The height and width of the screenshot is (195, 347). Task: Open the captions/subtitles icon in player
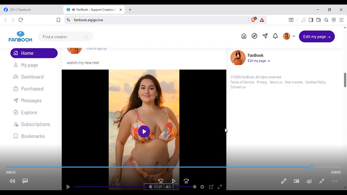pos(25,181)
